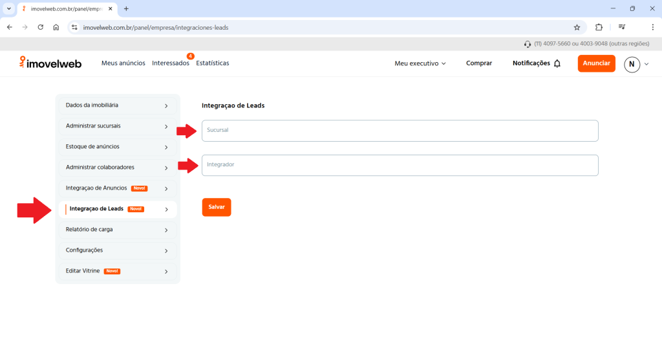Focus the Sucursal input field

point(400,131)
